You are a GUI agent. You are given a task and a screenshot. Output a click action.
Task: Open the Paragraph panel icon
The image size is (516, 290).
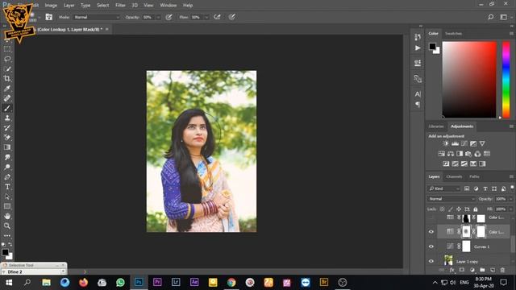coord(418,105)
